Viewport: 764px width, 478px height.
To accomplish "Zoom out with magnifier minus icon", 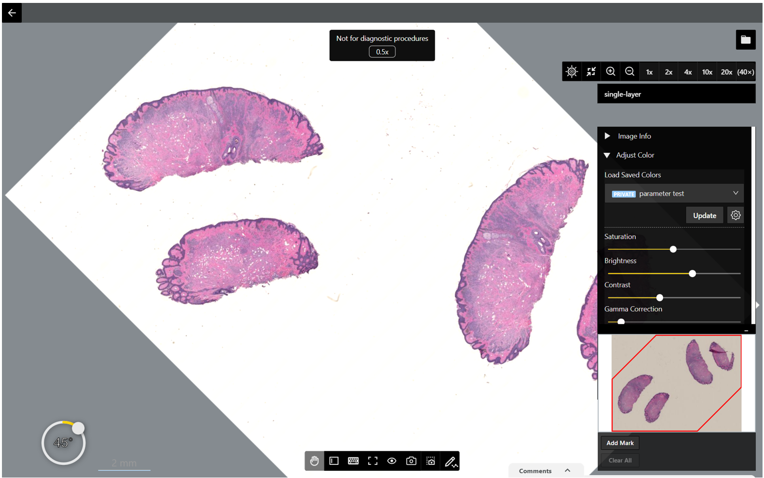I will tap(630, 72).
